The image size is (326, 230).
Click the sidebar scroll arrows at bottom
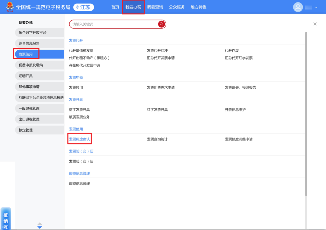40,225
